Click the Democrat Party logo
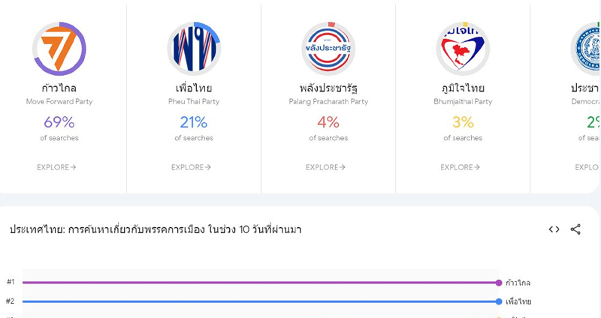Viewport: 601px width, 318px height. (x=586, y=49)
